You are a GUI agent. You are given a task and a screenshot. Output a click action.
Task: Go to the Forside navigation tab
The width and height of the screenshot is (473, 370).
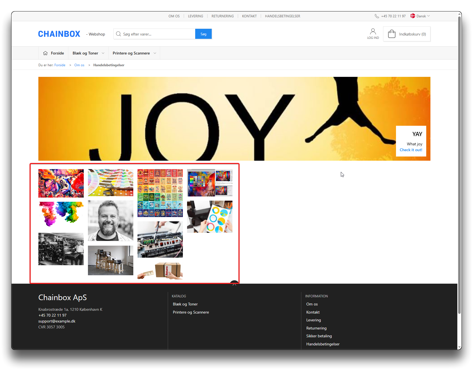point(53,53)
